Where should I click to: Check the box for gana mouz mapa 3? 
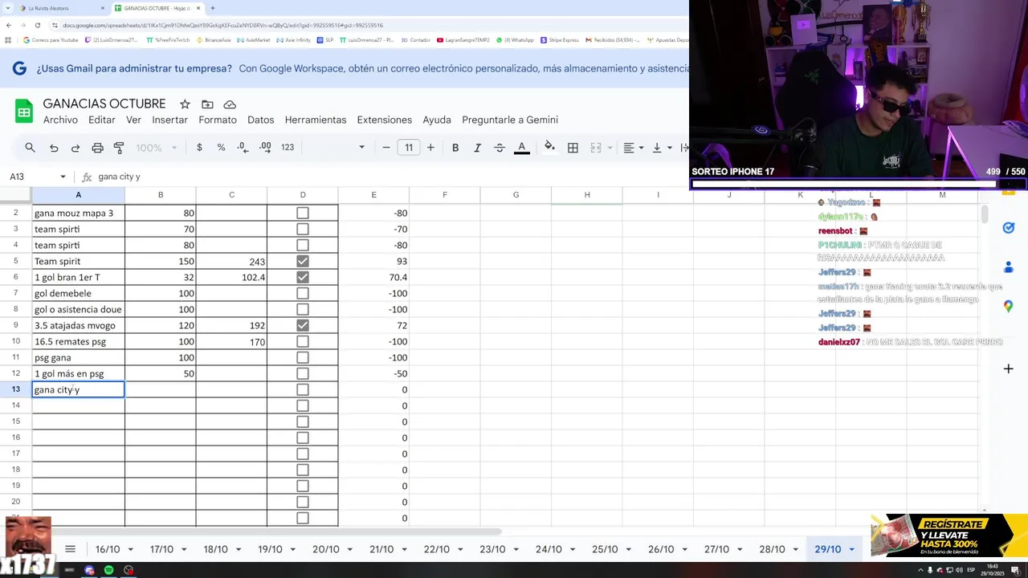(303, 213)
